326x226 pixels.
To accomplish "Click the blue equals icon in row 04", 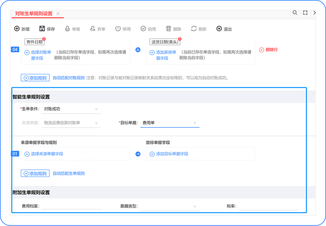I will (138, 50).
